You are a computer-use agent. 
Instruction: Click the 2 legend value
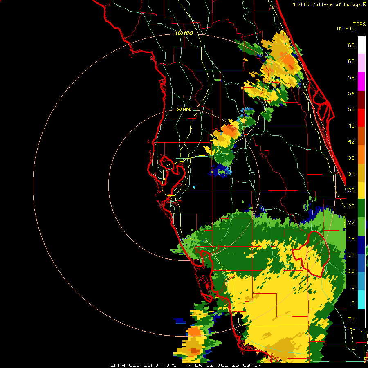[353, 303]
